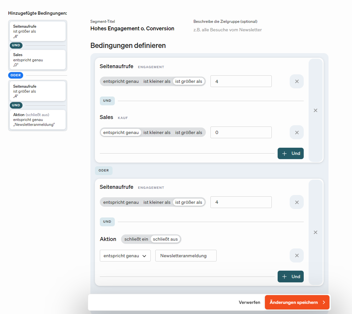Select Aktion summary card in sidebar
Image resolution: width=352 pixels, height=314 pixels.
coord(38,119)
